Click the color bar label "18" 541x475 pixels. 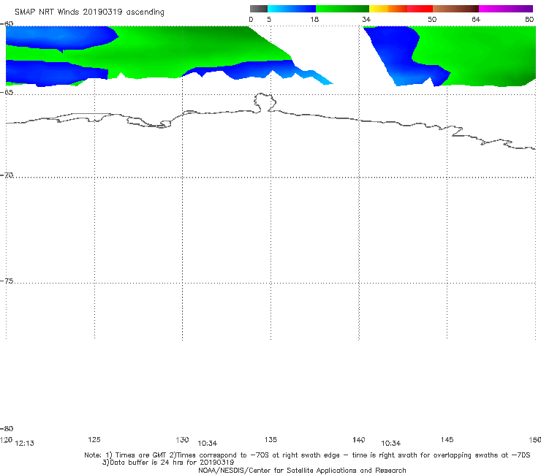314,20
